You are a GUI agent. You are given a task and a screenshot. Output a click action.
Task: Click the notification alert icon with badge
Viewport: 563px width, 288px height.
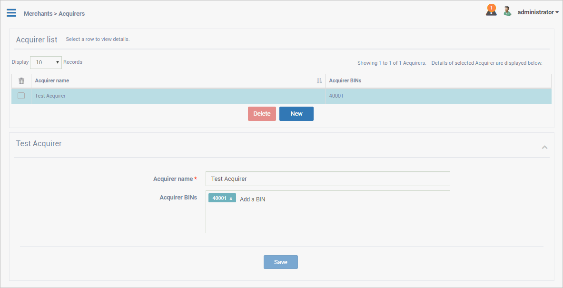(491, 10)
